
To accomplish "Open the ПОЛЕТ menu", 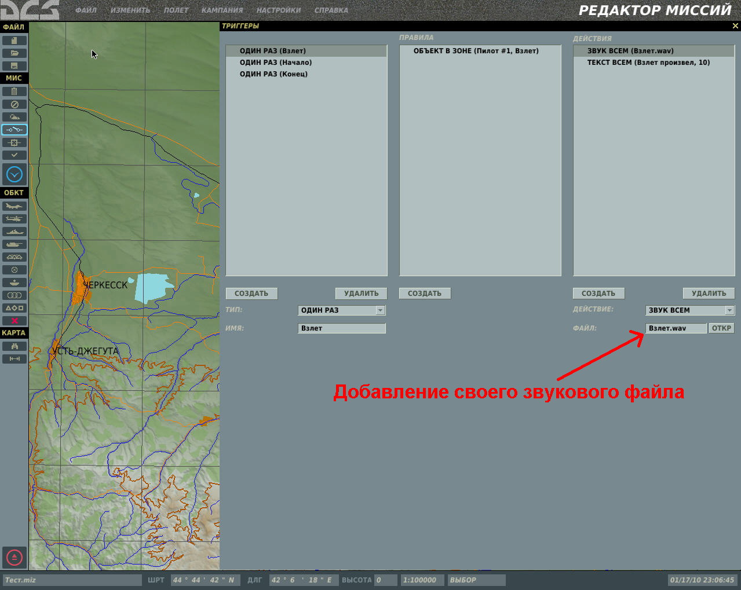I will point(176,10).
